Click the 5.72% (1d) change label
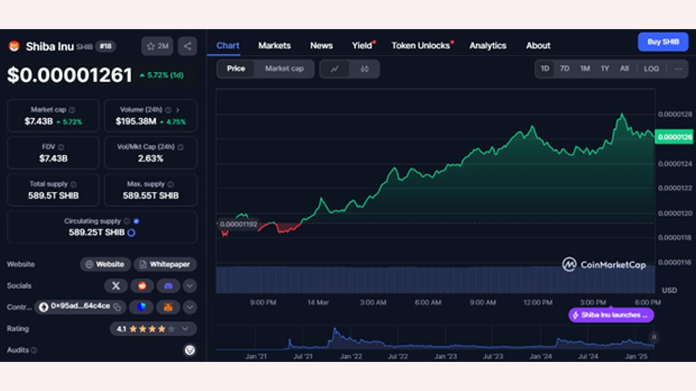The image size is (696, 391). (x=161, y=75)
